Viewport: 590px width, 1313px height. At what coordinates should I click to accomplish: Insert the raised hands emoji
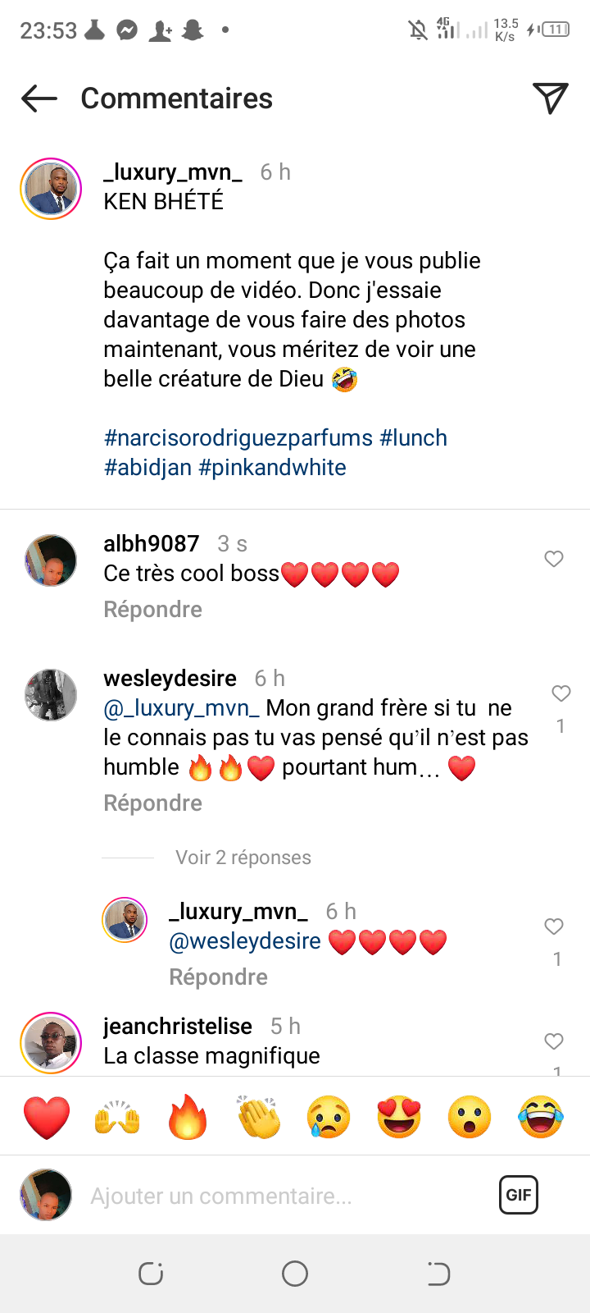click(x=117, y=1117)
